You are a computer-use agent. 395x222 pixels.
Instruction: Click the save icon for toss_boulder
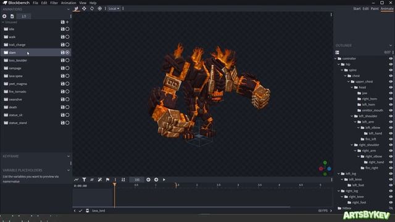click(x=62, y=60)
